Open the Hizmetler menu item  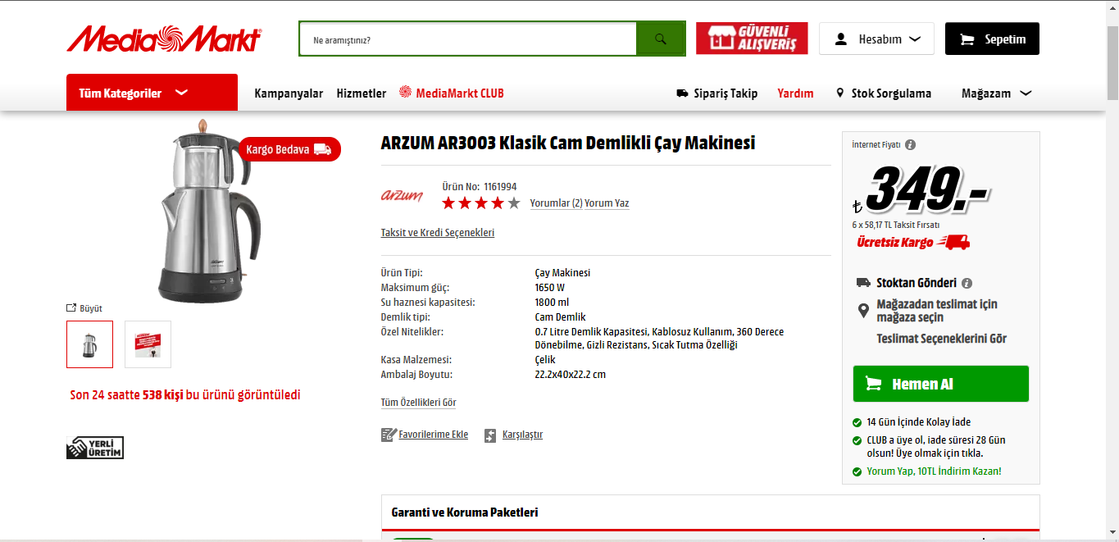[x=361, y=93]
